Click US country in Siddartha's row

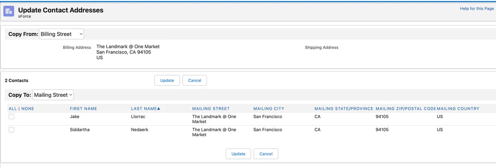(440, 130)
